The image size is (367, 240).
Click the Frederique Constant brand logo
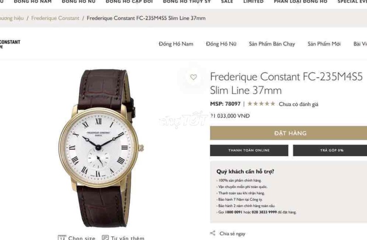pos(10,44)
